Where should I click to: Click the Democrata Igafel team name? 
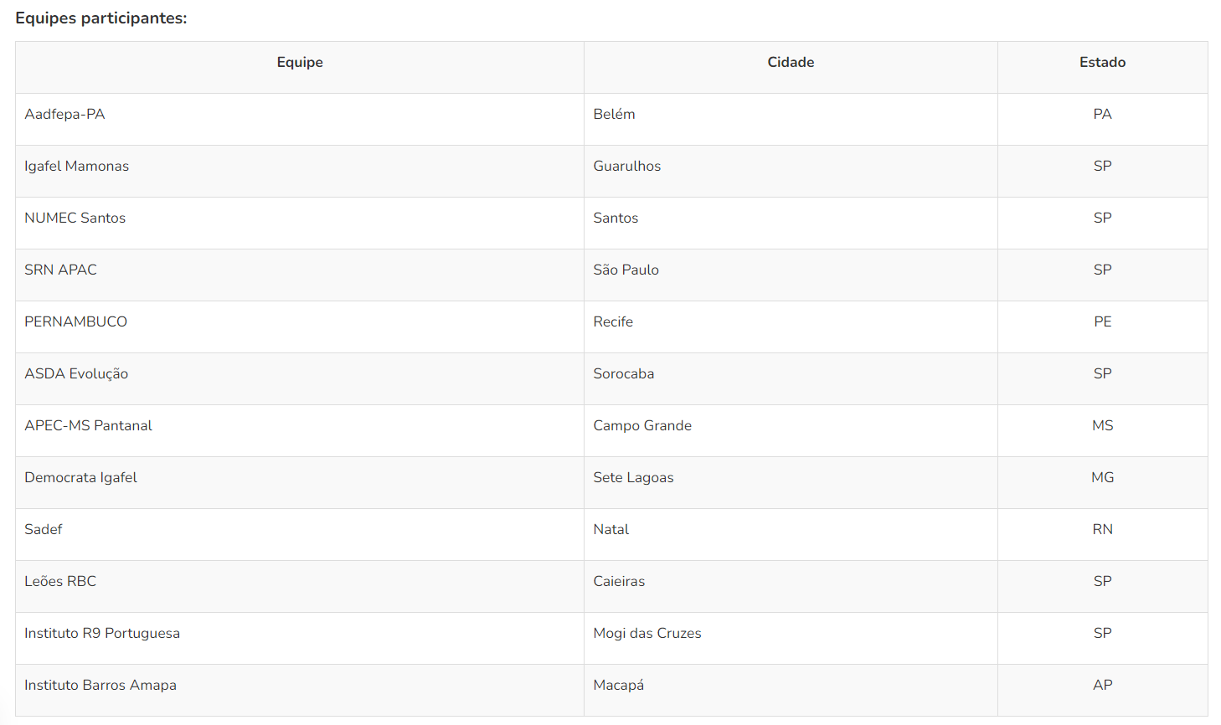[81, 478]
